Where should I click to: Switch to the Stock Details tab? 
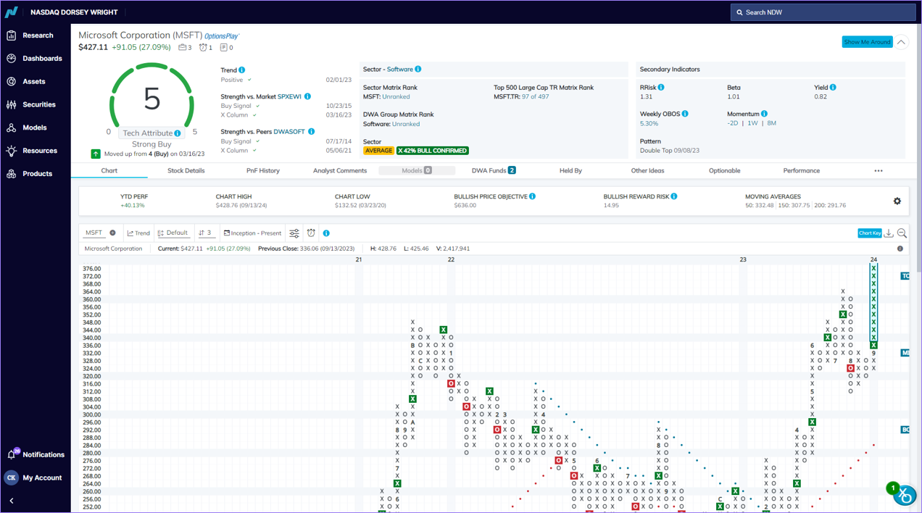tap(186, 171)
